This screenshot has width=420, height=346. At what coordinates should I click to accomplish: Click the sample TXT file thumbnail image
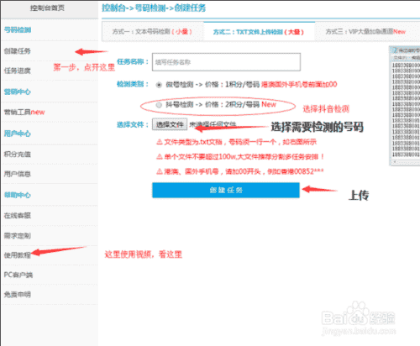click(x=405, y=106)
